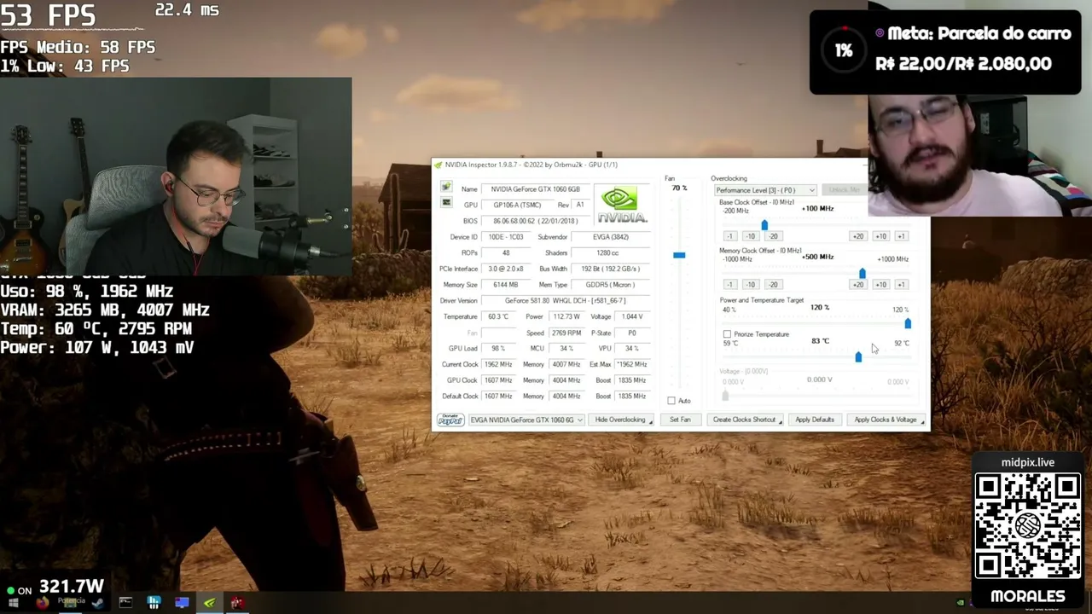1092x614 pixels.
Task: Lower Base Clock Offset with the -10 button
Action: (751, 236)
